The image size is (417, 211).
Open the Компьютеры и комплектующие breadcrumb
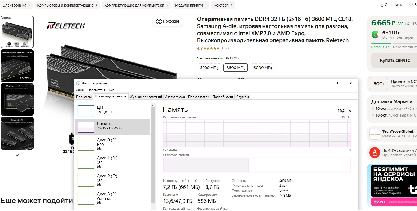click(67, 5)
